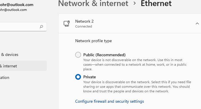Collapse the Network 2 section chevron
This screenshot has width=201, height=109.
click(x=197, y=24)
